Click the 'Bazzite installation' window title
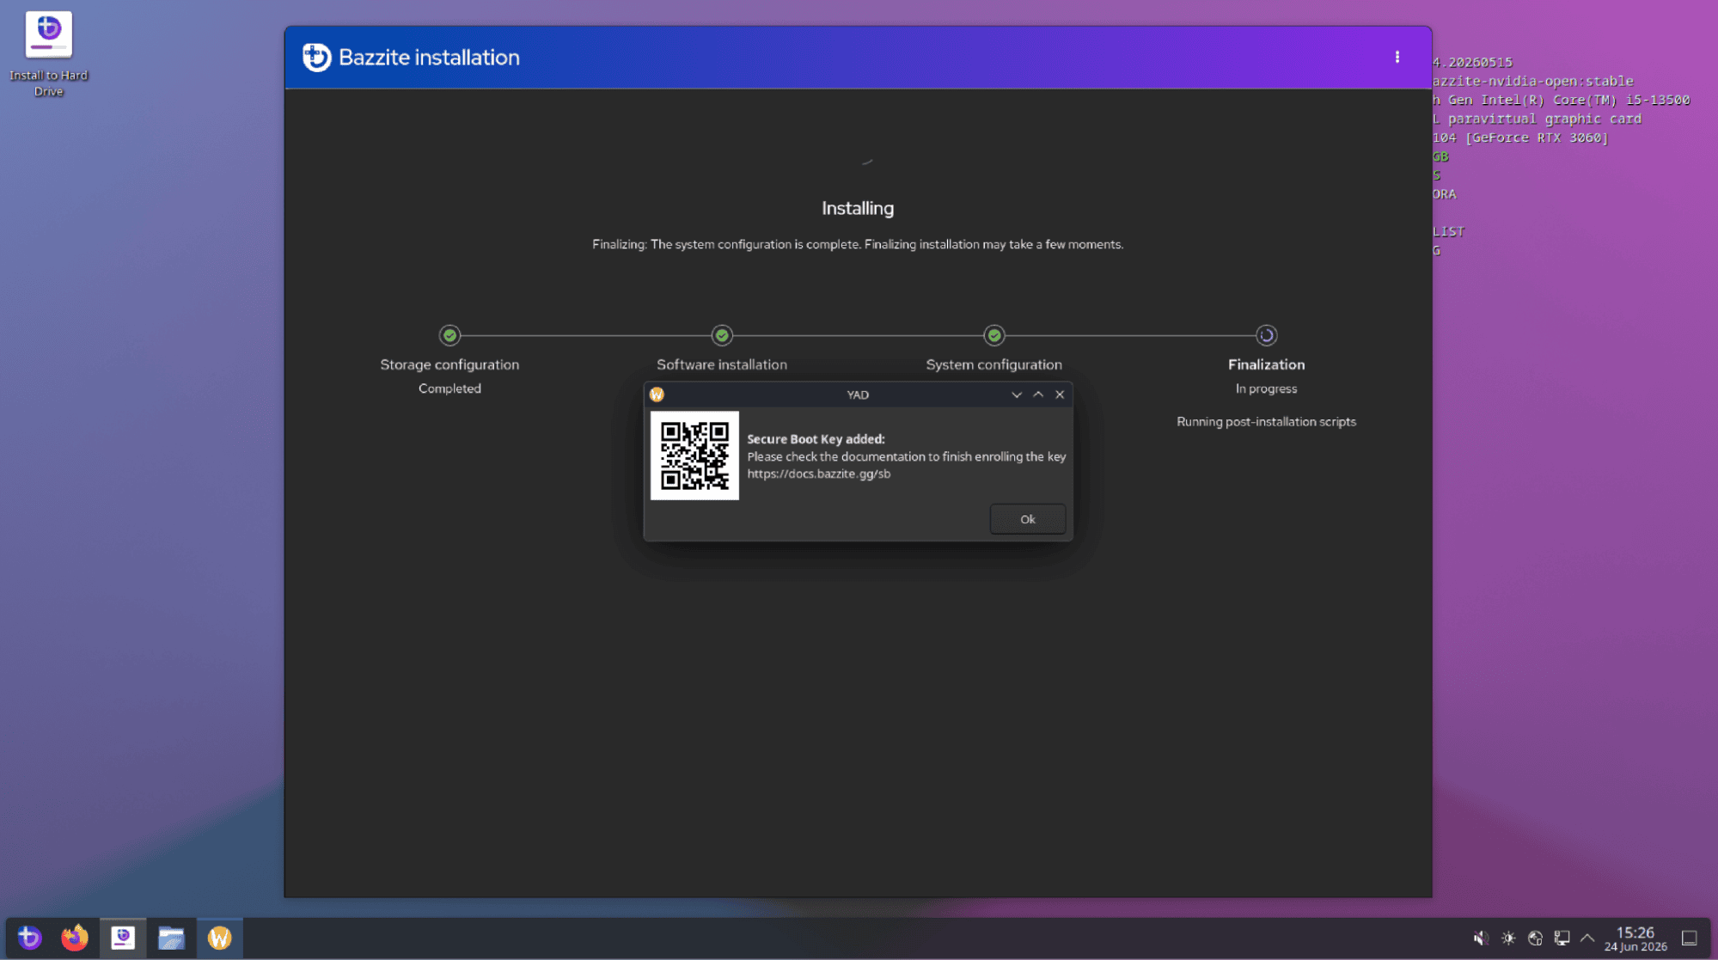1718x960 pixels. (429, 58)
